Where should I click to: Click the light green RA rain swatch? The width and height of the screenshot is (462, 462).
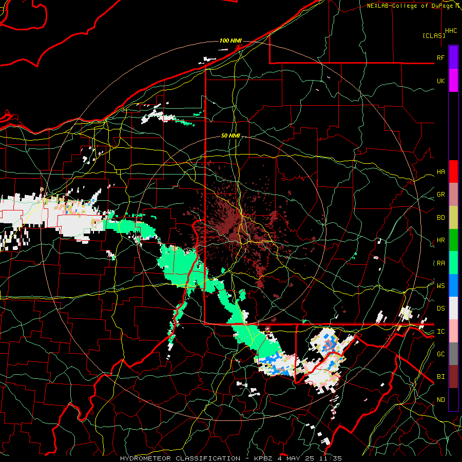[x=453, y=263]
